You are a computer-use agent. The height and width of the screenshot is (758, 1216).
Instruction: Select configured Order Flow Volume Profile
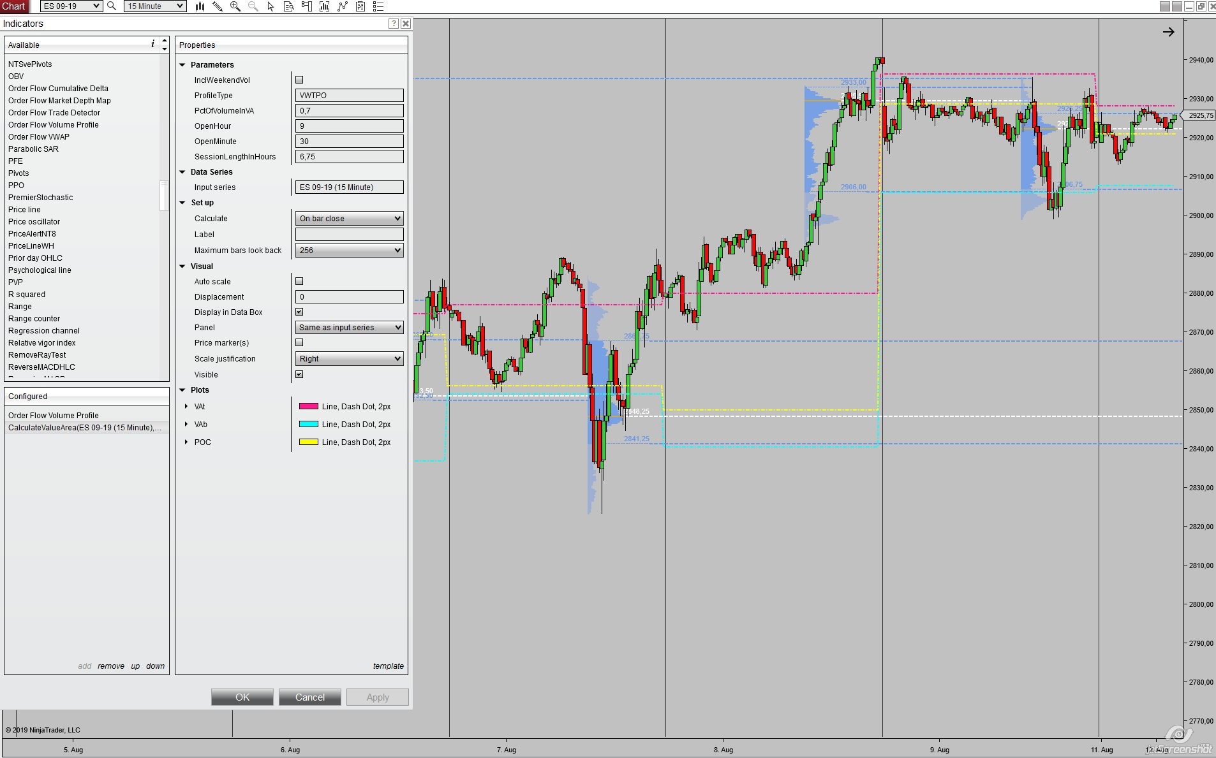[54, 415]
